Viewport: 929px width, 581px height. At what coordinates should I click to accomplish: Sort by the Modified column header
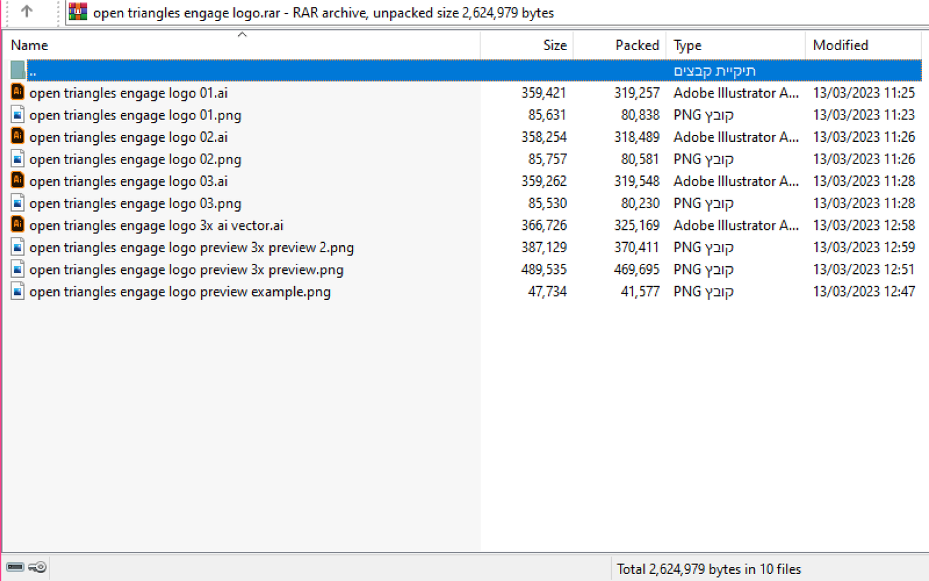[x=840, y=45]
